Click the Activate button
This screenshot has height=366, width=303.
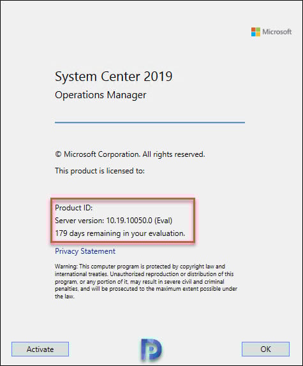40,349
